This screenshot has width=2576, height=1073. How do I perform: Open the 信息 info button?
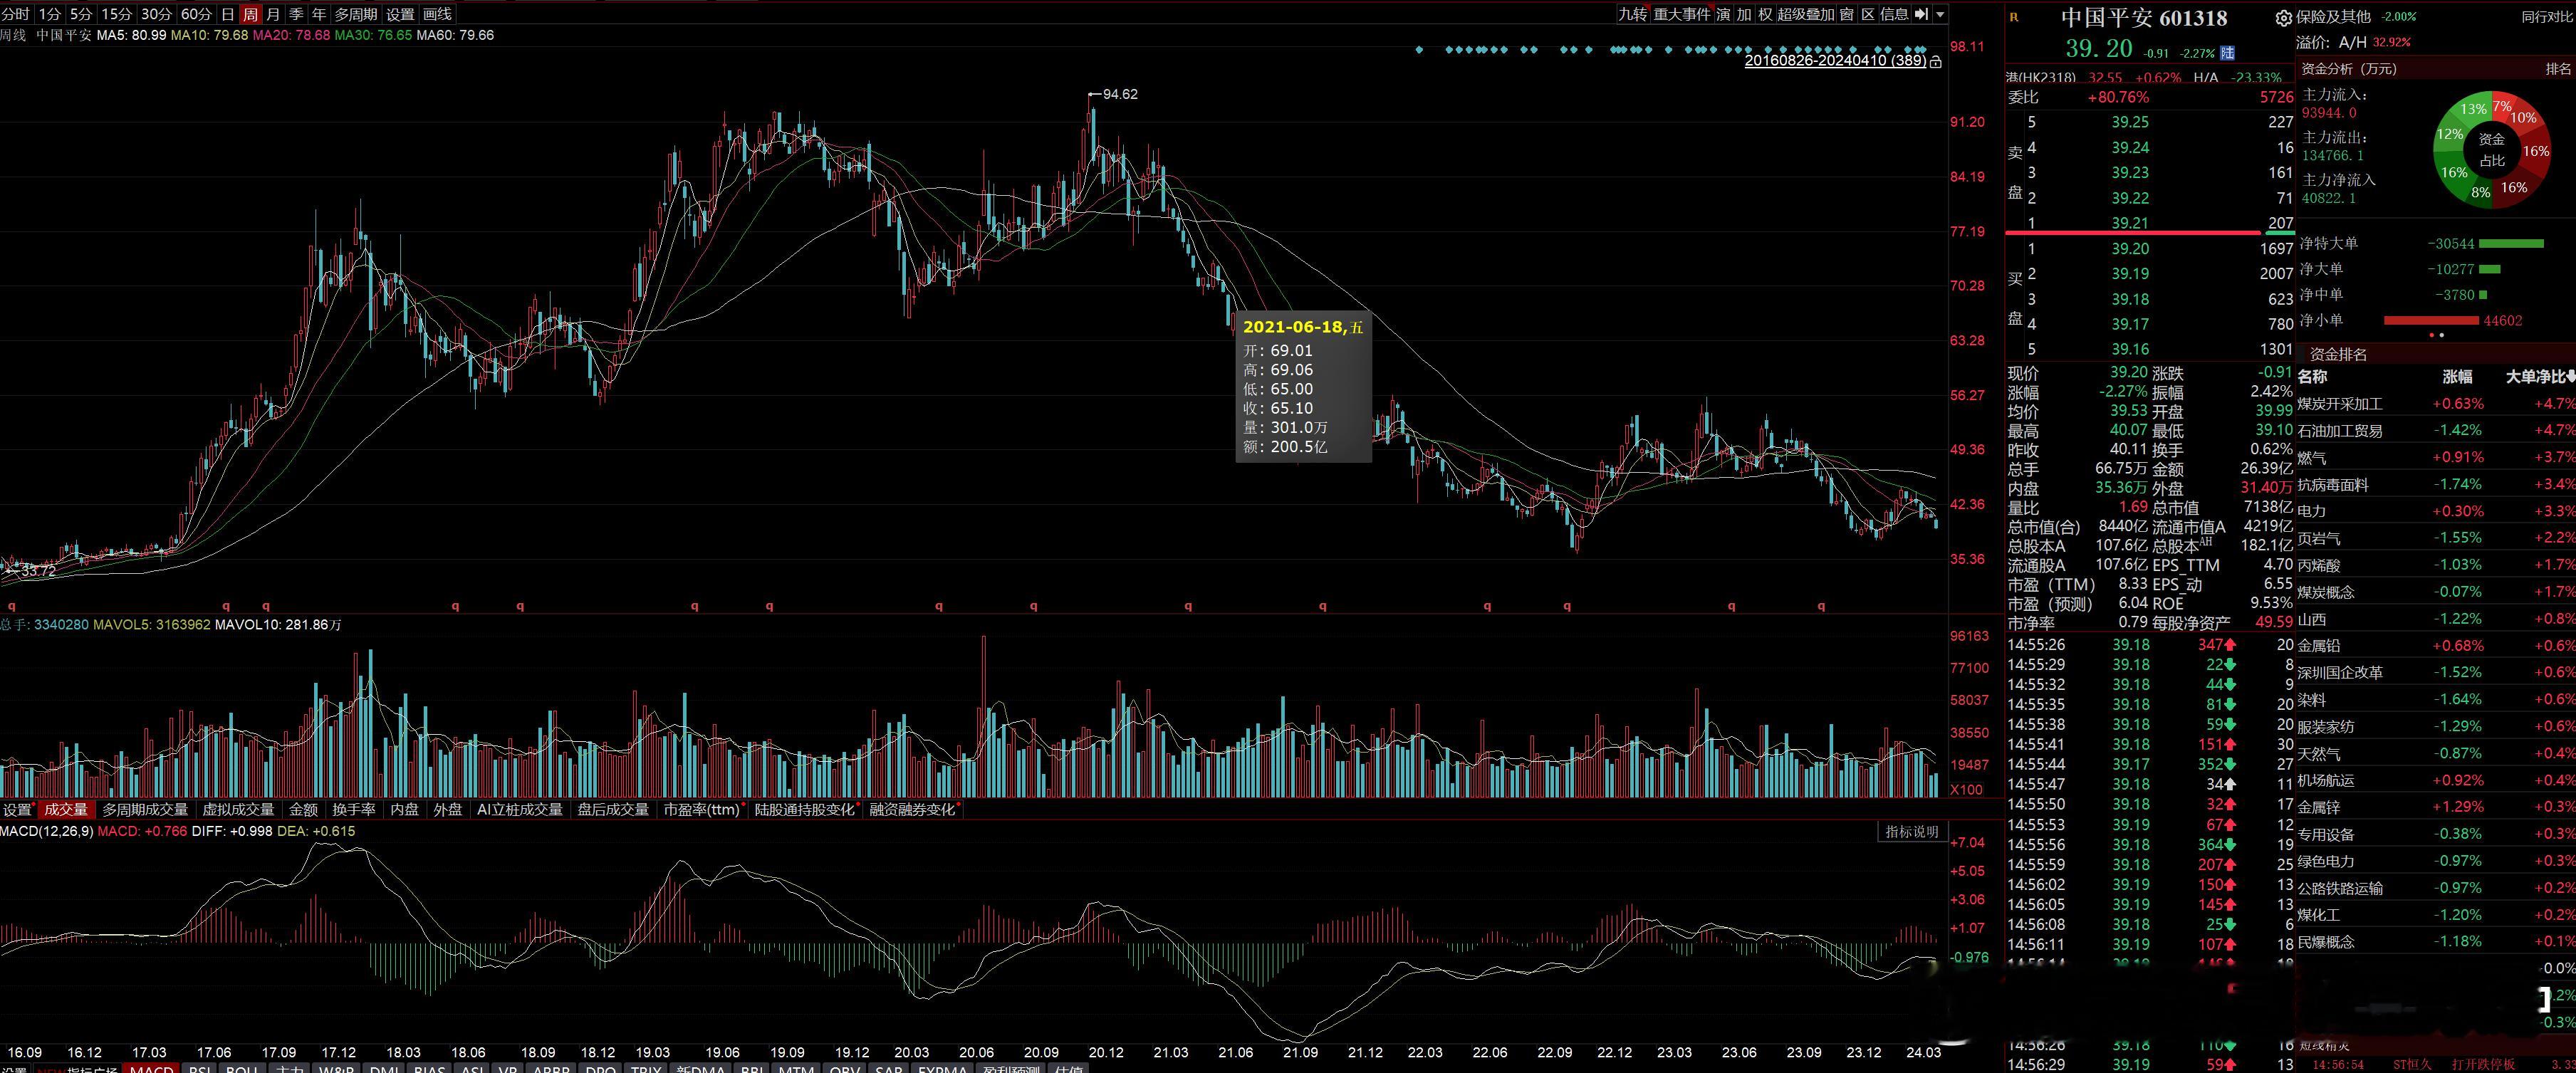[x=1895, y=14]
